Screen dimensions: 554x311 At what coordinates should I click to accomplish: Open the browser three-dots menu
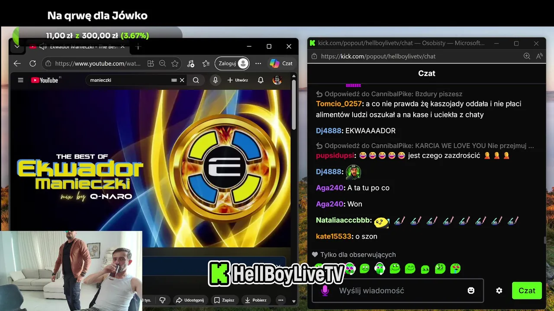click(x=258, y=63)
